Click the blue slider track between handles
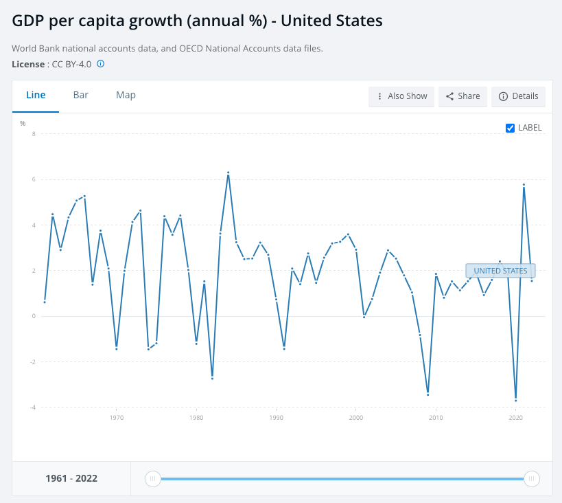This screenshot has width=562, height=503. point(342,478)
